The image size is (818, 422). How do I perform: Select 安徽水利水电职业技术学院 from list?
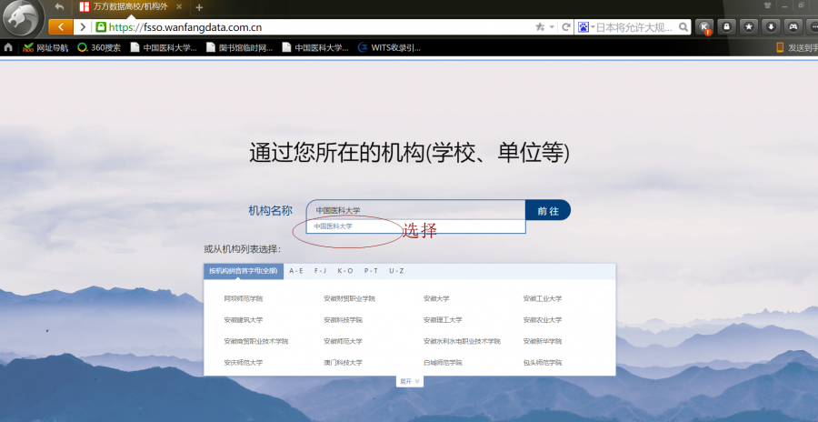[462, 341]
